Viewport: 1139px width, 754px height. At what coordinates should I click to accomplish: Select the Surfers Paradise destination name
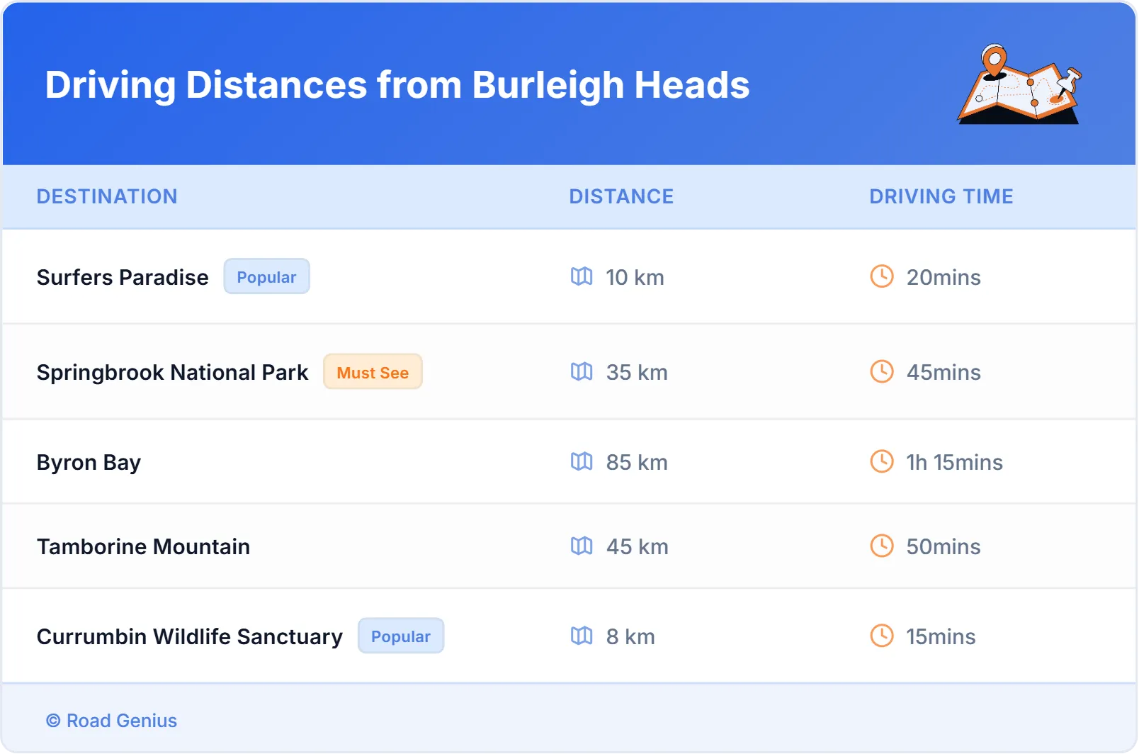123,277
